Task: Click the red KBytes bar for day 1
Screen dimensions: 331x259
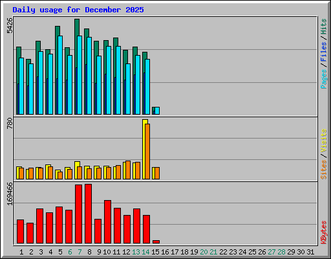Action: click(x=20, y=232)
